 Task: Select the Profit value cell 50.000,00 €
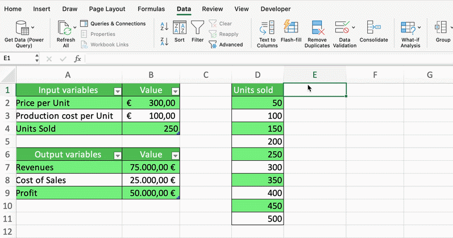(151, 193)
